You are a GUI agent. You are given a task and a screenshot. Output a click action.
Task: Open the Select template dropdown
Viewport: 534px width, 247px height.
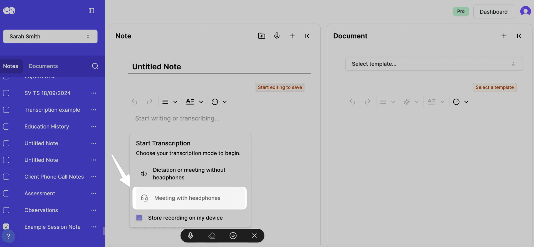[x=434, y=64]
